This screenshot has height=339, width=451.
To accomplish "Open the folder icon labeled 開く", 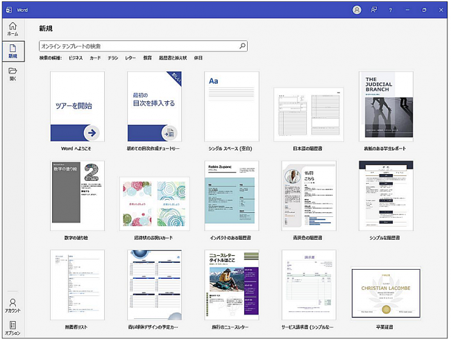I will [x=12, y=73].
